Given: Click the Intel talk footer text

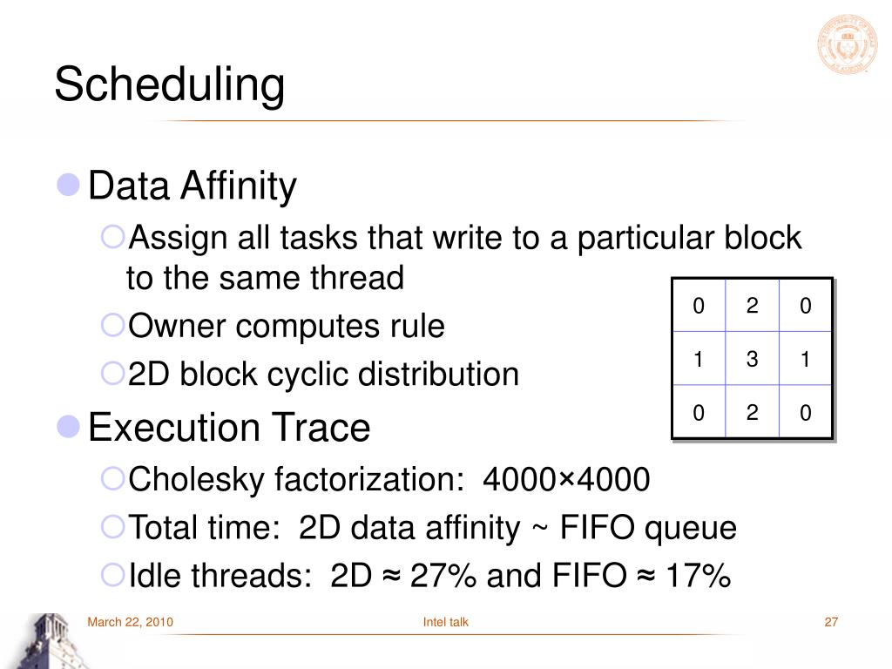Looking at the screenshot, I should (445, 622).
